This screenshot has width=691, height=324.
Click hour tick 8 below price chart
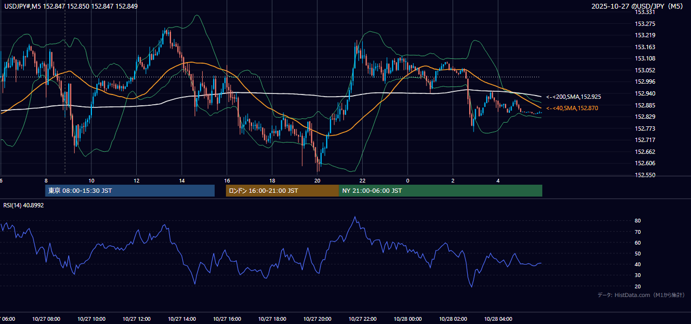46,180
